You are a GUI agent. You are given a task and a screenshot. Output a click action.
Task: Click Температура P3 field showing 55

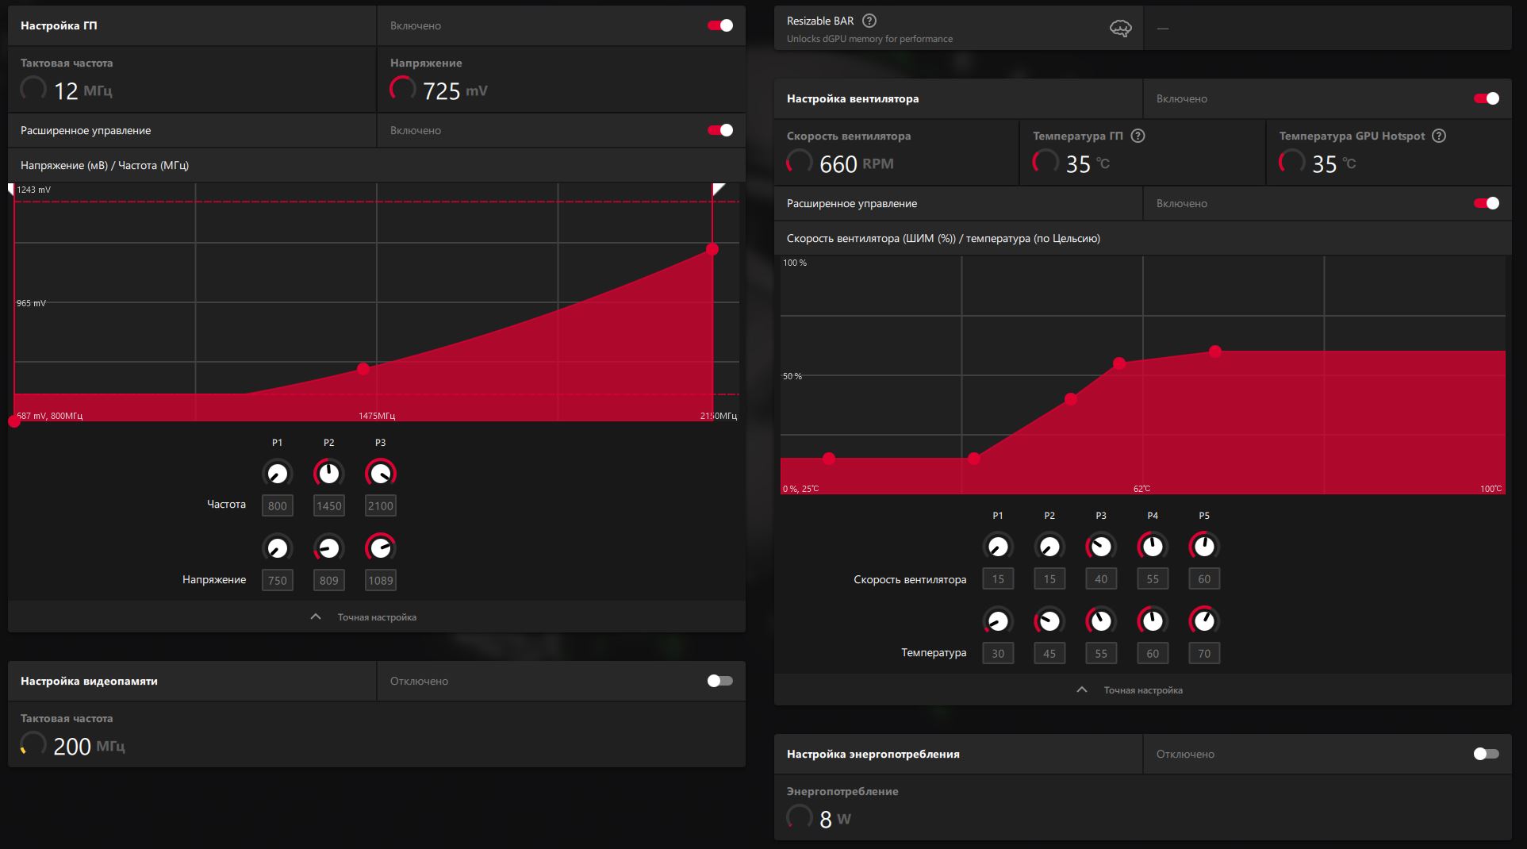pyautogui.click(x=1101, y=653)
